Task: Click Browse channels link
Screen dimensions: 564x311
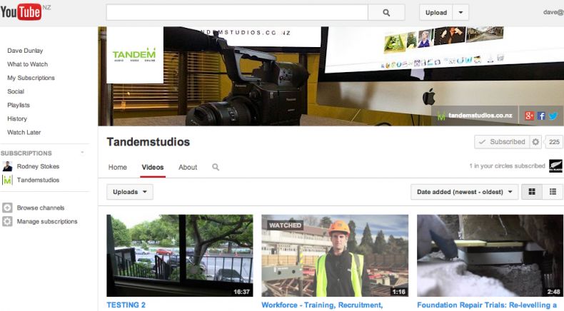Action: (x=41, y=208)
